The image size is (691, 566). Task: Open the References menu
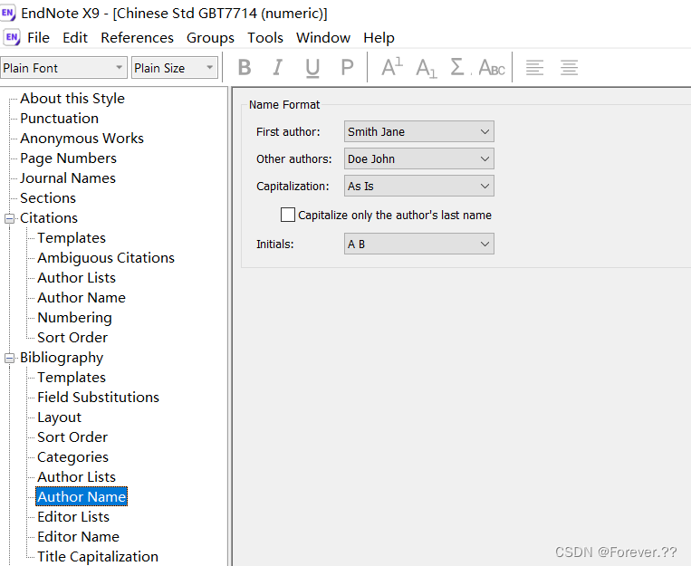137,37
